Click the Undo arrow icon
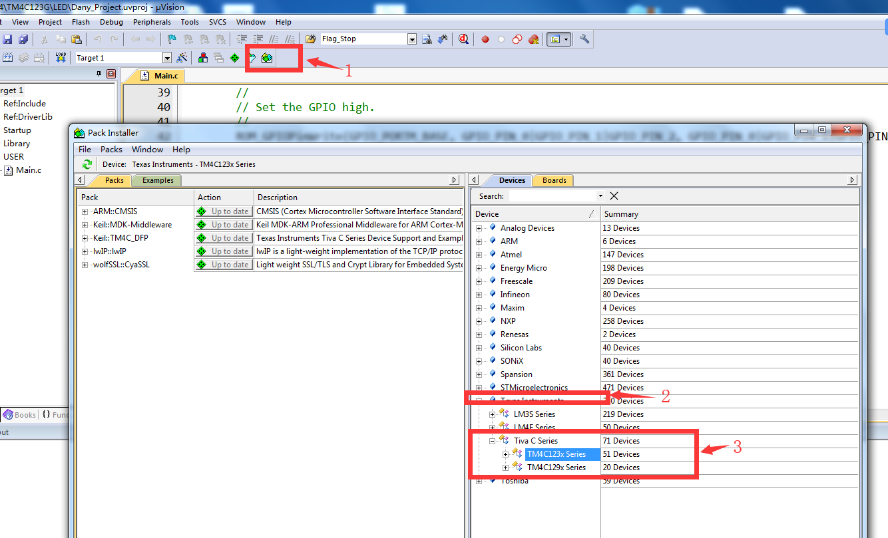 point(98,39)
